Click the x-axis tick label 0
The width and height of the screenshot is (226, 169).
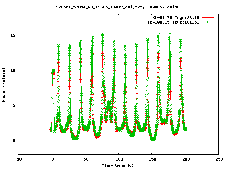pos(53,159)
